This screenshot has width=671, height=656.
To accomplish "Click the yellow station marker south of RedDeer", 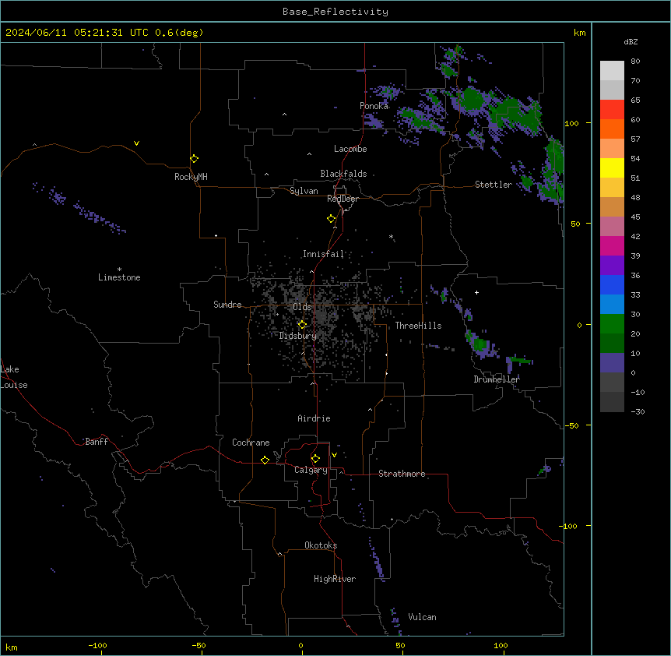I will tap(331, 219).
